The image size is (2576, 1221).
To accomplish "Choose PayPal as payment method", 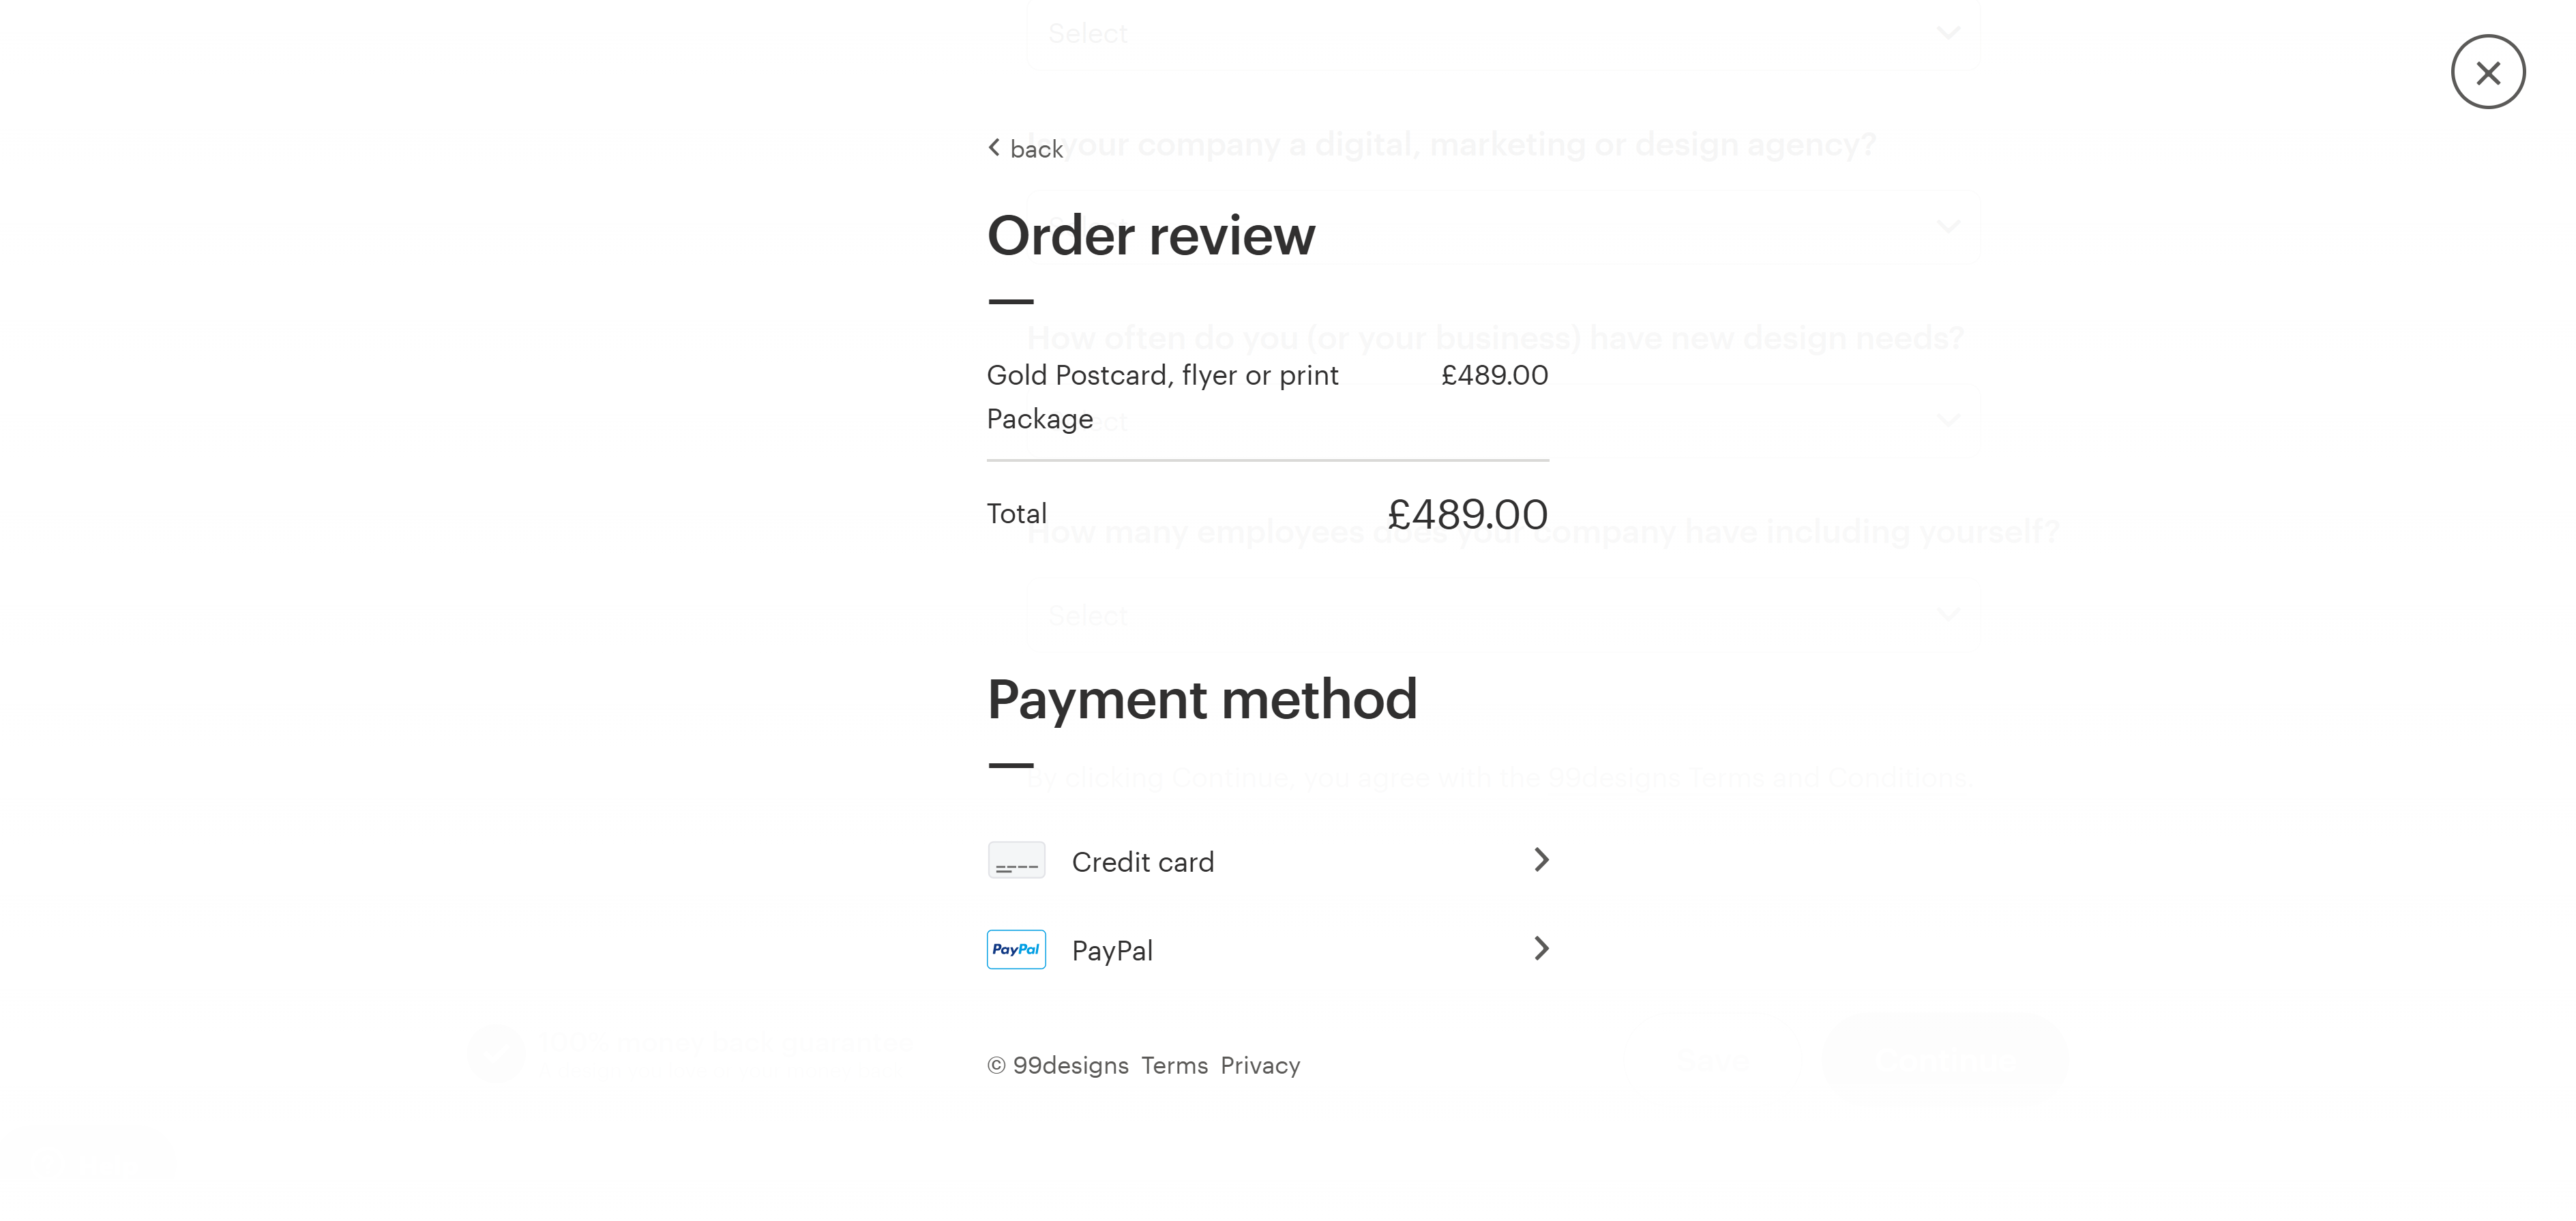I will tap(1112, 950).
